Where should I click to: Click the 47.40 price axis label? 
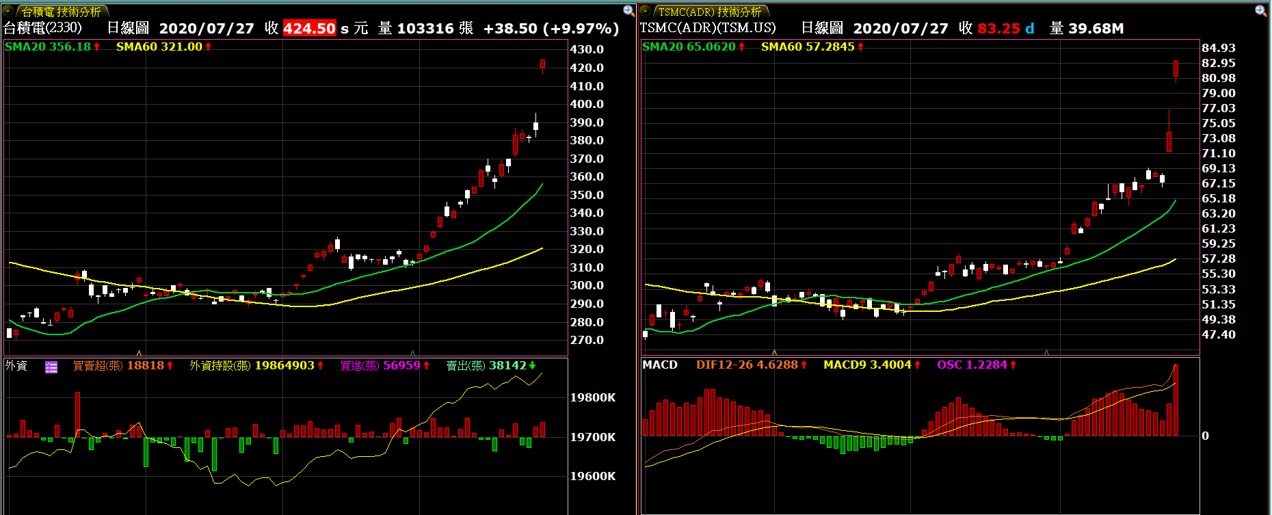[1219, 334]
